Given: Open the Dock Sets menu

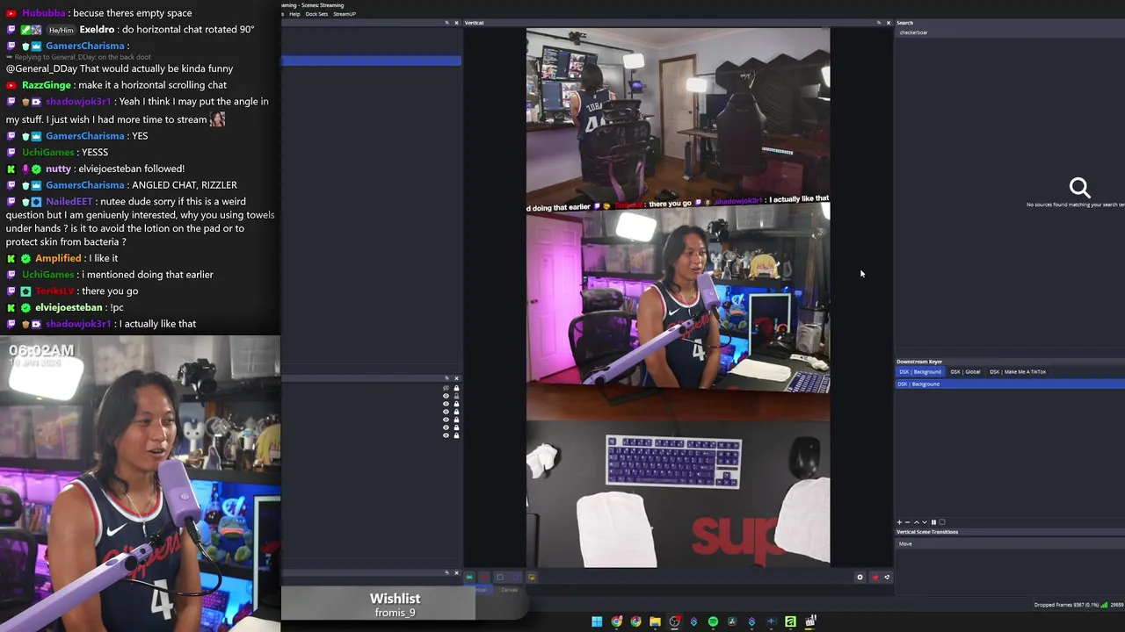Looking at the screenshot, I should [316, 14].
